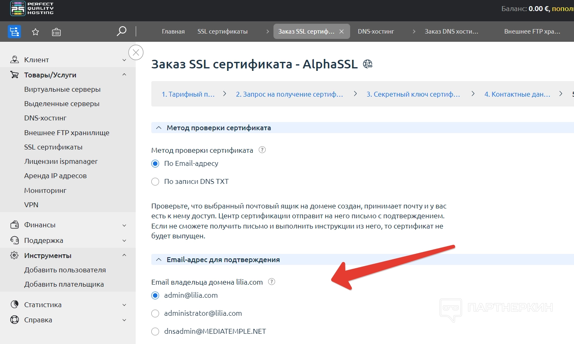Switch to the Заказ DNS хостинга tab
Screen dimensions: 574x344
[x=451, y=32]
